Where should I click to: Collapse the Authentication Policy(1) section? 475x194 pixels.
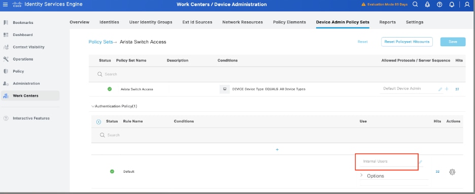(93, 107)
